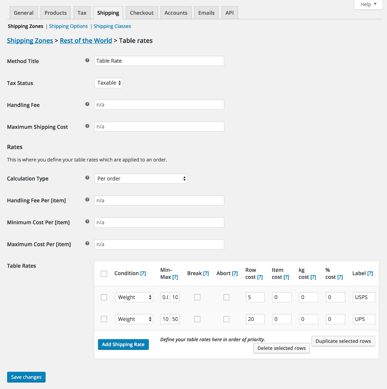Click the Label column help icon

(371, 273)
